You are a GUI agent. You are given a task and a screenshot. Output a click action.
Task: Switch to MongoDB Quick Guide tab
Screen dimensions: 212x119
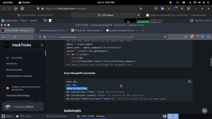87,30
